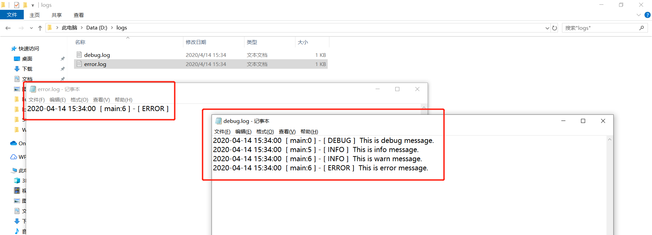
Task: Open 帮助(H) menu in debug.log Notepad
Action: (x=309, y=132)
